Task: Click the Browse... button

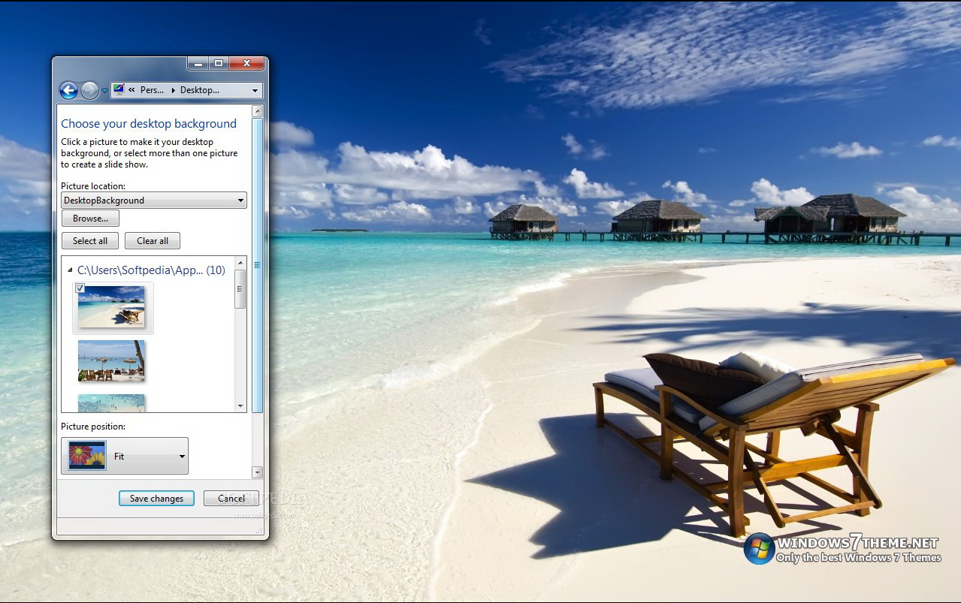Action: (90, 219)
